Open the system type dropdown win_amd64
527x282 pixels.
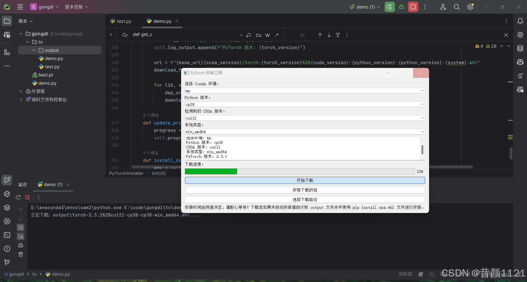click(305, 132)
